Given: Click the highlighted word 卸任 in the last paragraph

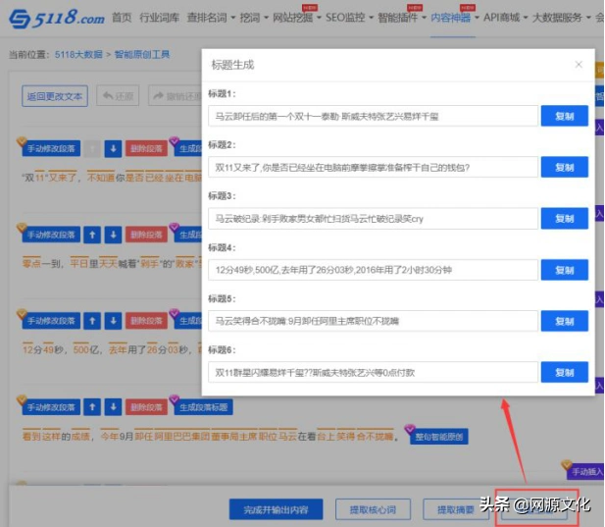Looking at the screenshot, I should (144, 437).
